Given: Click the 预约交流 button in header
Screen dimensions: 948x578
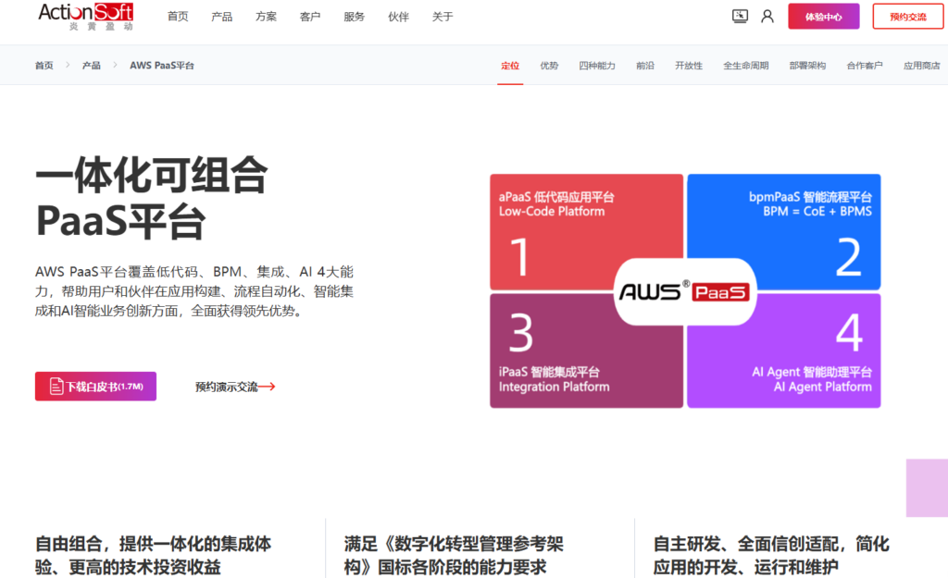Looking at the screenshot, I should click(x=907, y=16).
